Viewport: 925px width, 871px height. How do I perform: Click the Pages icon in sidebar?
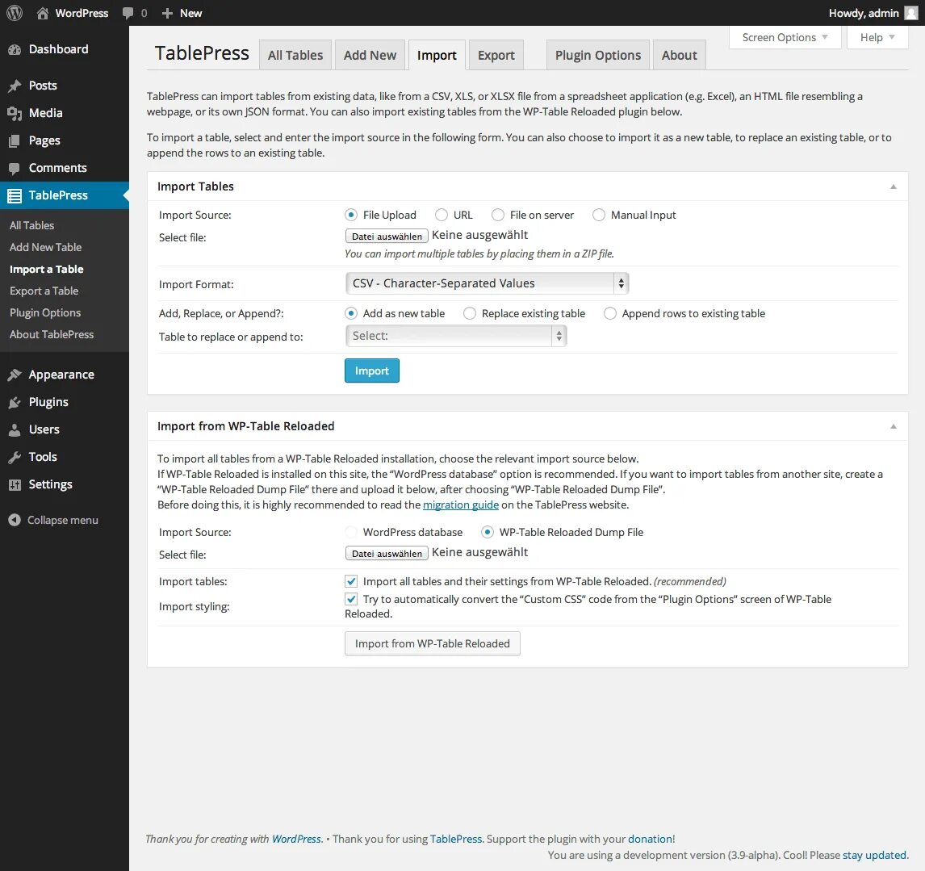pyautogui.click(x=15, y=141)
